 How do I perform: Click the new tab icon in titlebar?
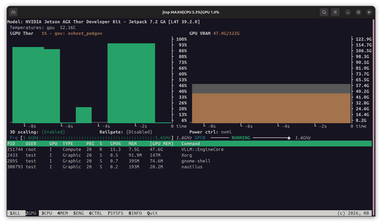tap(13, 12)
